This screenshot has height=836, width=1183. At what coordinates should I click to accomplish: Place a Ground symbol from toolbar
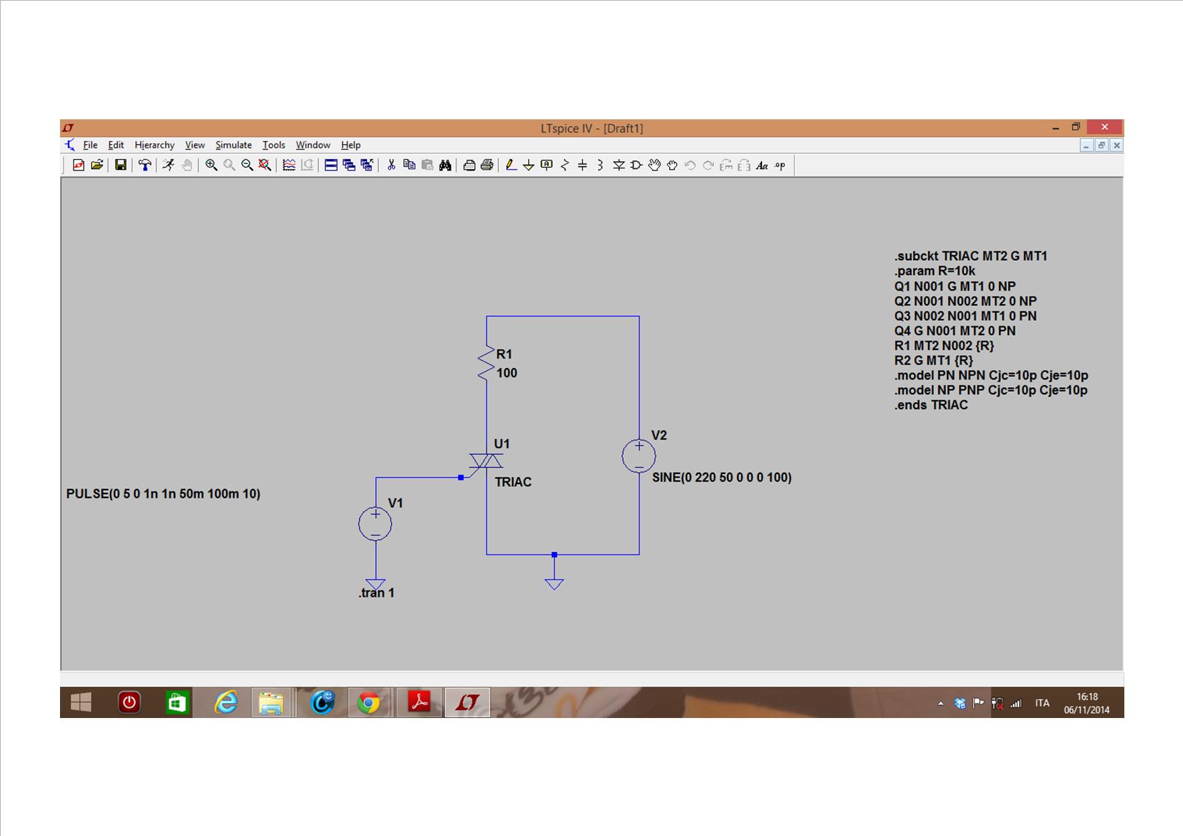click(529, 165)
